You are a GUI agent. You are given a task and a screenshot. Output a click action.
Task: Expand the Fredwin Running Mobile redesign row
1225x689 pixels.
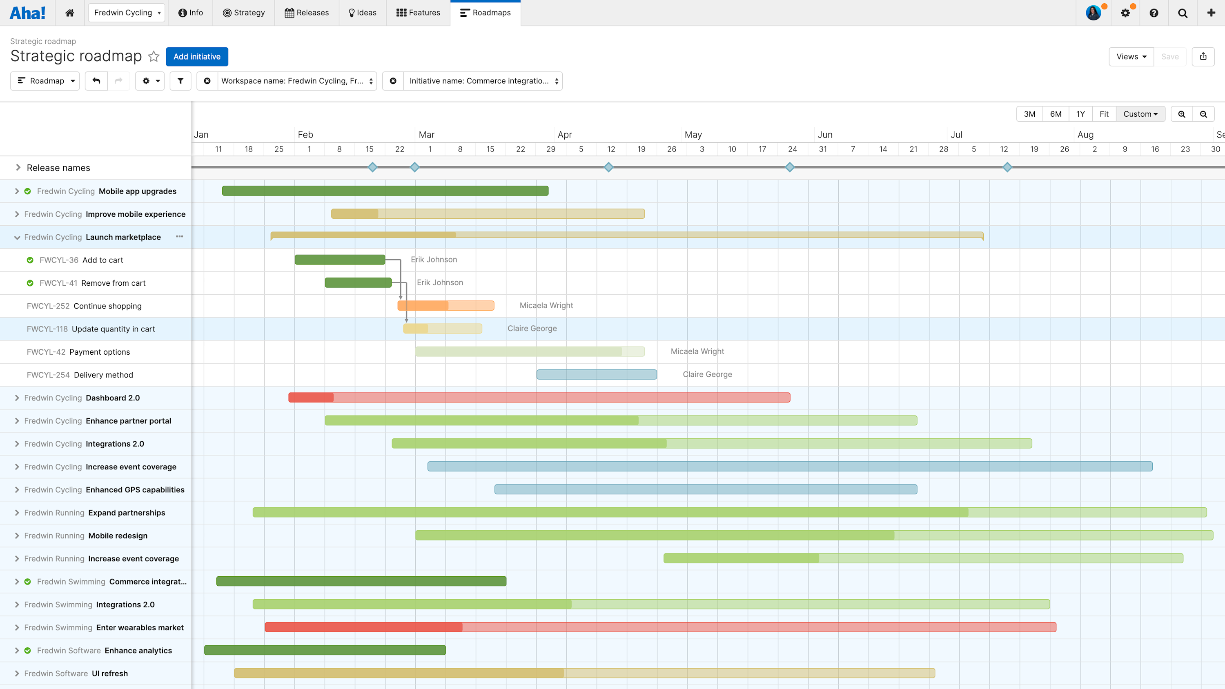coord(17,536)
